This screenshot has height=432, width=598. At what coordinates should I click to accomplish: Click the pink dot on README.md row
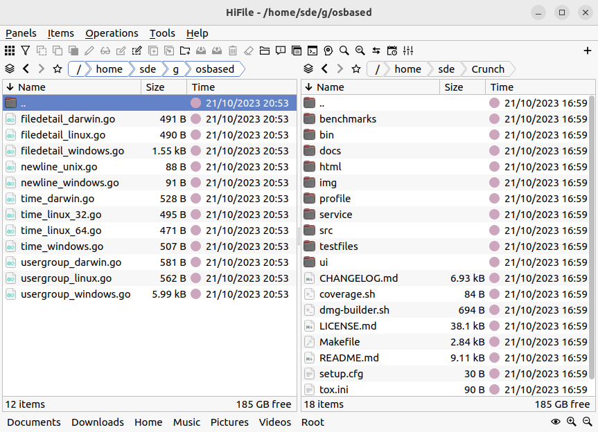(494, 358)
